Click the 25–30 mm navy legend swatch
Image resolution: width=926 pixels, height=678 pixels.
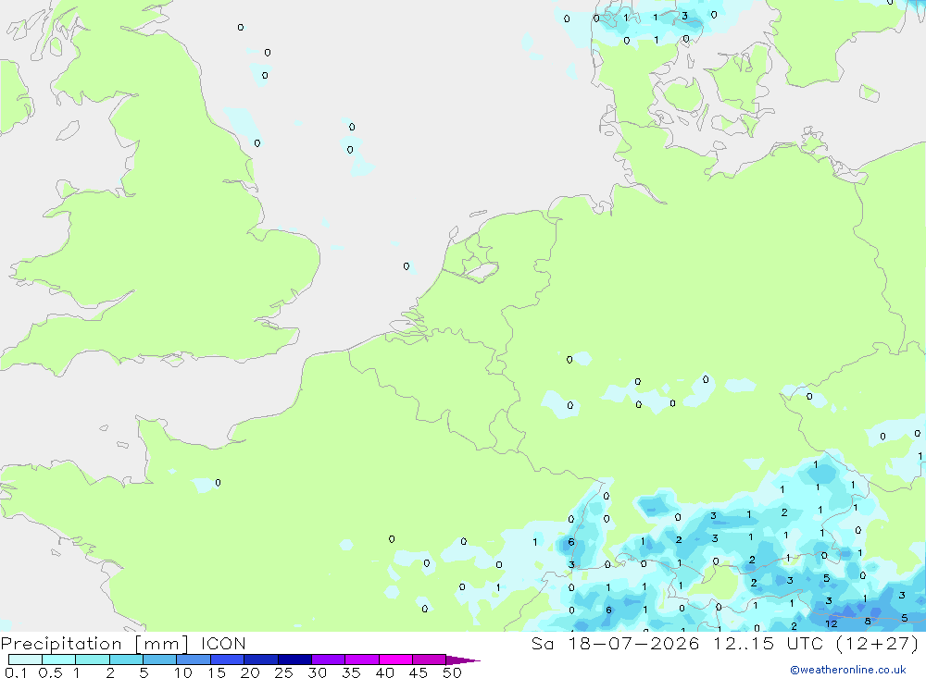coord(294,660)
